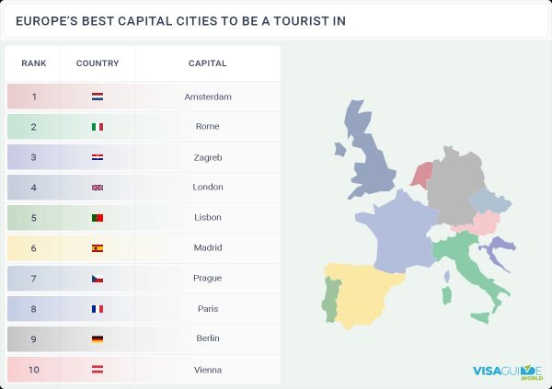Click the France flag icon
552x389 pixels.
[98, 309]
